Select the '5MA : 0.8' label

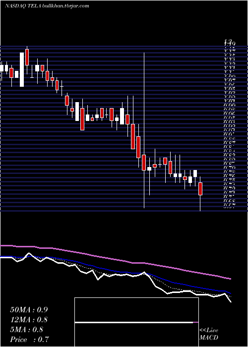point(27,330)
